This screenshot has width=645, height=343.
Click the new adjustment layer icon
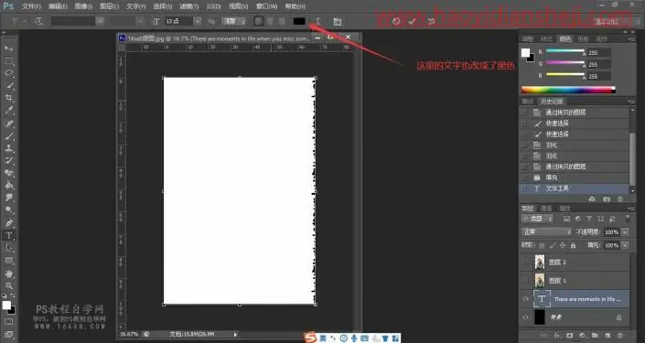coord(583,336)
